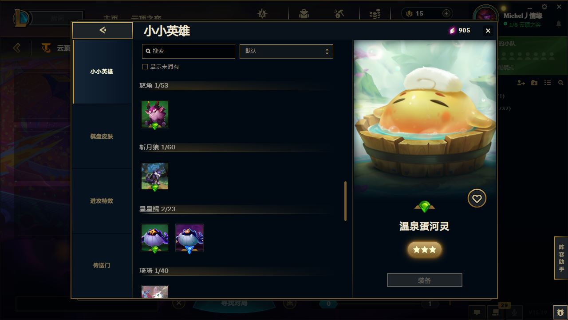Select the three-star level toggle
568x320 pixels.
pyautogui.click(x=425, y=250)
